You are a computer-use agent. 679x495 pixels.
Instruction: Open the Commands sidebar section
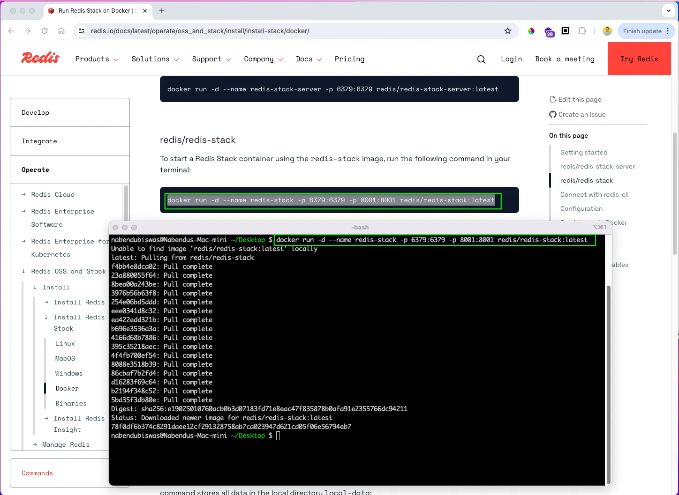60,473
